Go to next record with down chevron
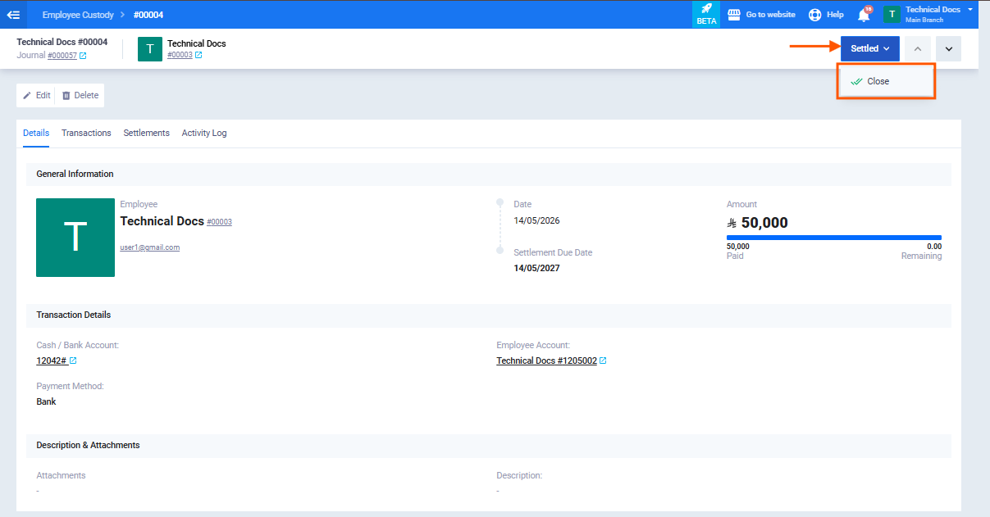The width and height of the screenshot is (990, 517). click(x=948, y=48)
